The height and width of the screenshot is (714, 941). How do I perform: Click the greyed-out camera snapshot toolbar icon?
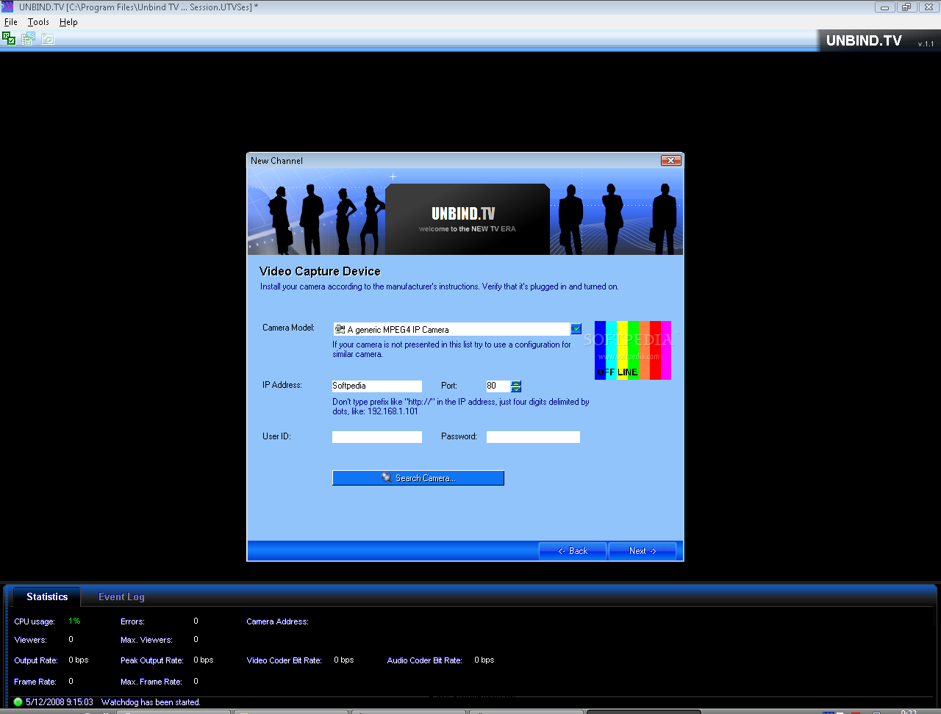pyautogui.click(x=48, y=38)
